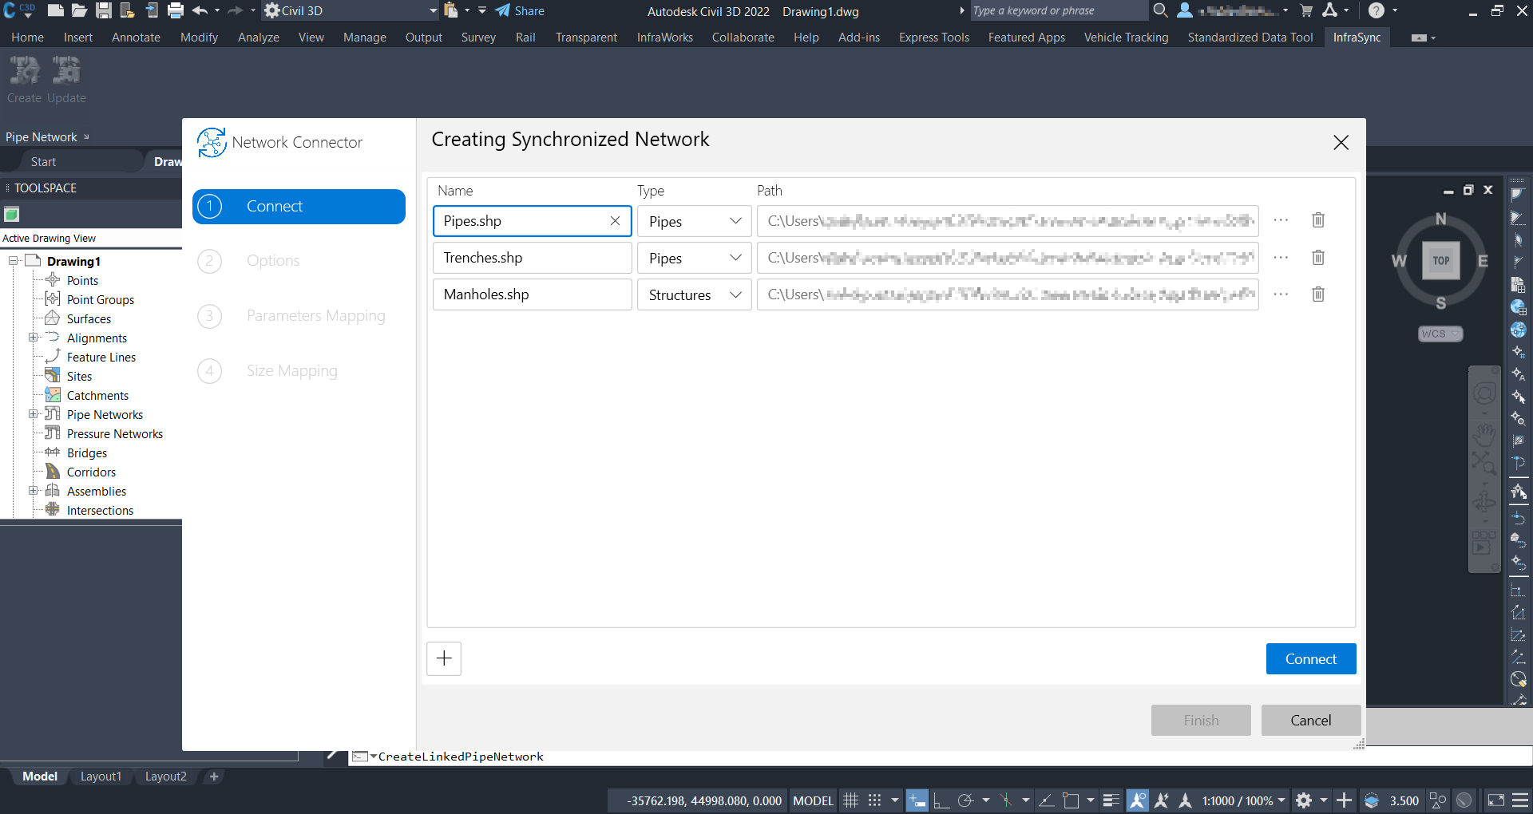Click the Share paper plane icon

[502, 10]
